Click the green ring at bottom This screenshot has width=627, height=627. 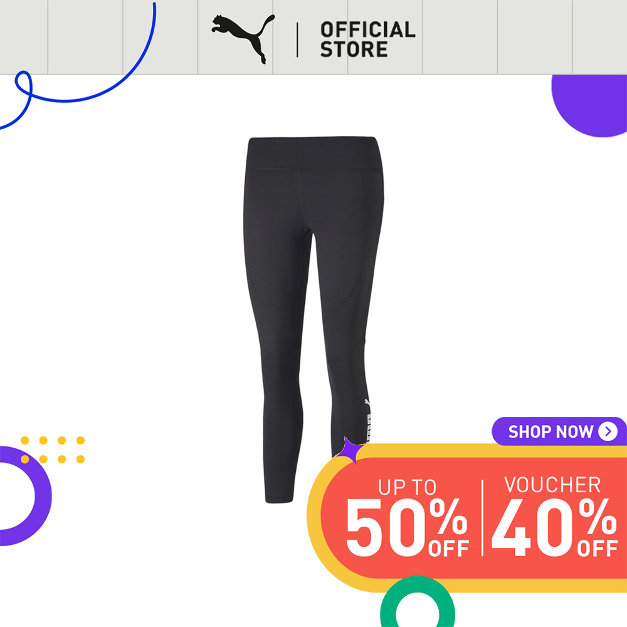pyautogui.click(x=417, y=603)
